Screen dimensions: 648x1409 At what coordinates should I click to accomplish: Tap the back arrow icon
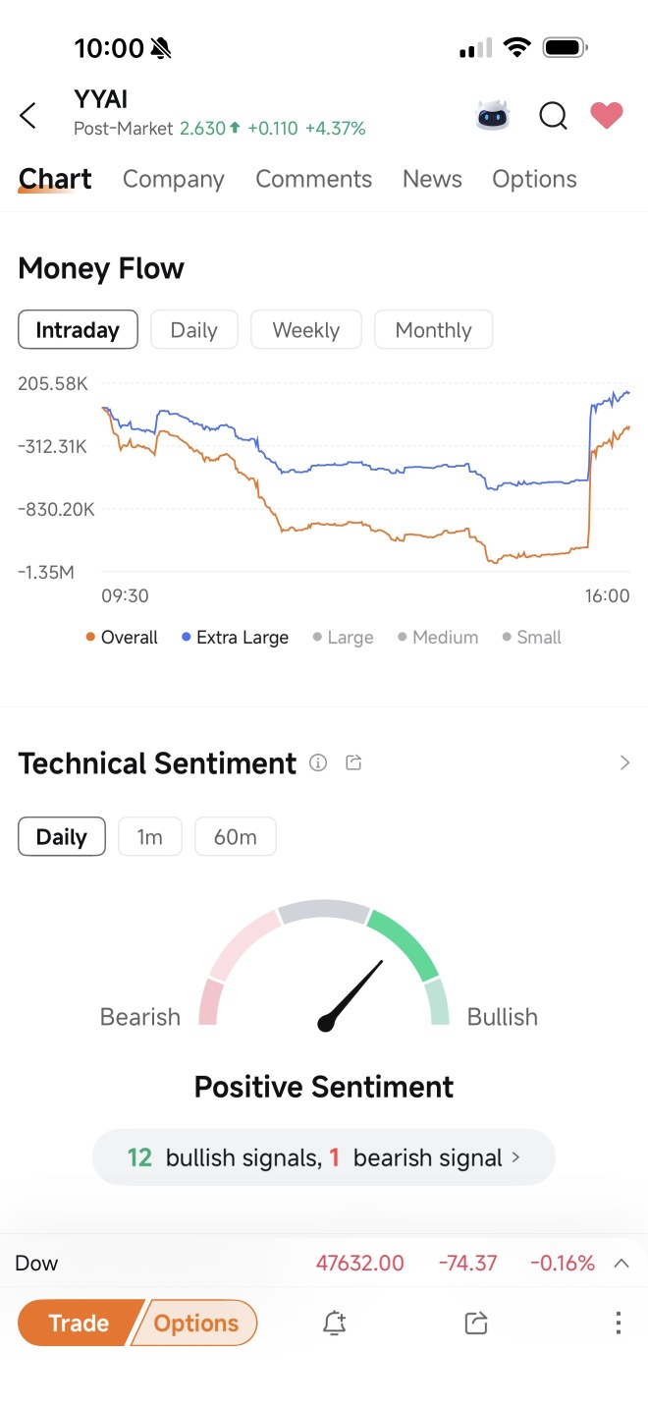(x=28, y=115)
